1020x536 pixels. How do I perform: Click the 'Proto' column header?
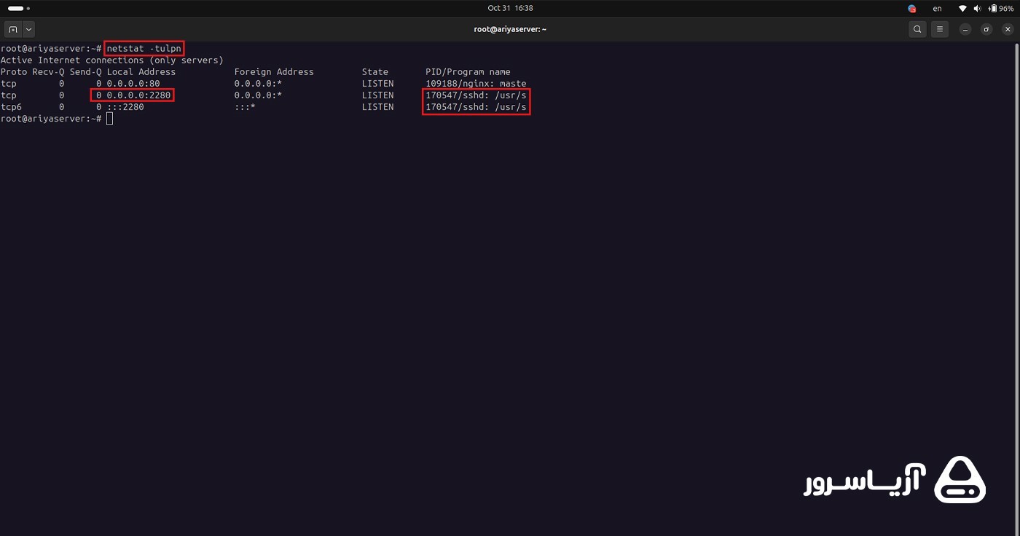click(x=14, y=71)
